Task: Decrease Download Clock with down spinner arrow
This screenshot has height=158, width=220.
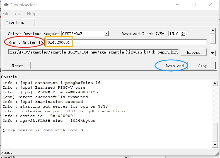Action: point(183,35)
